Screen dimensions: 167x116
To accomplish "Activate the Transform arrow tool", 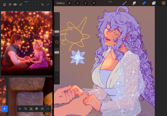I will [94, 3].
